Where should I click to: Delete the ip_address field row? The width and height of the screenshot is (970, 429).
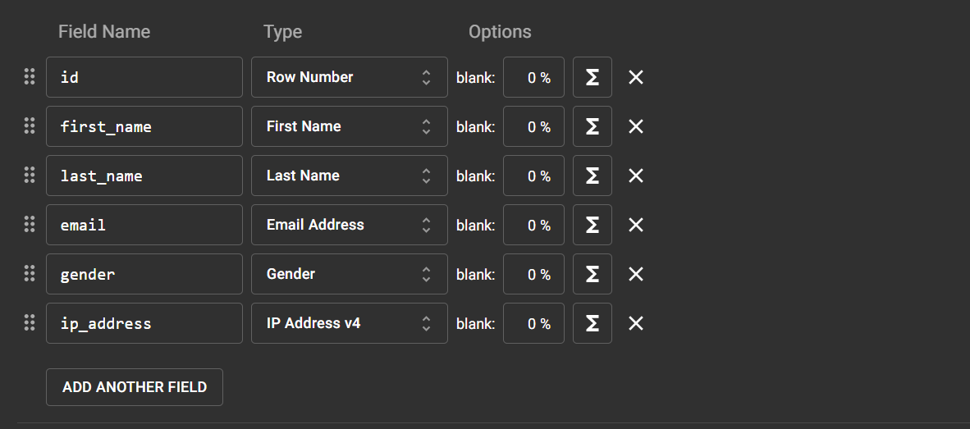coord(636,323)
